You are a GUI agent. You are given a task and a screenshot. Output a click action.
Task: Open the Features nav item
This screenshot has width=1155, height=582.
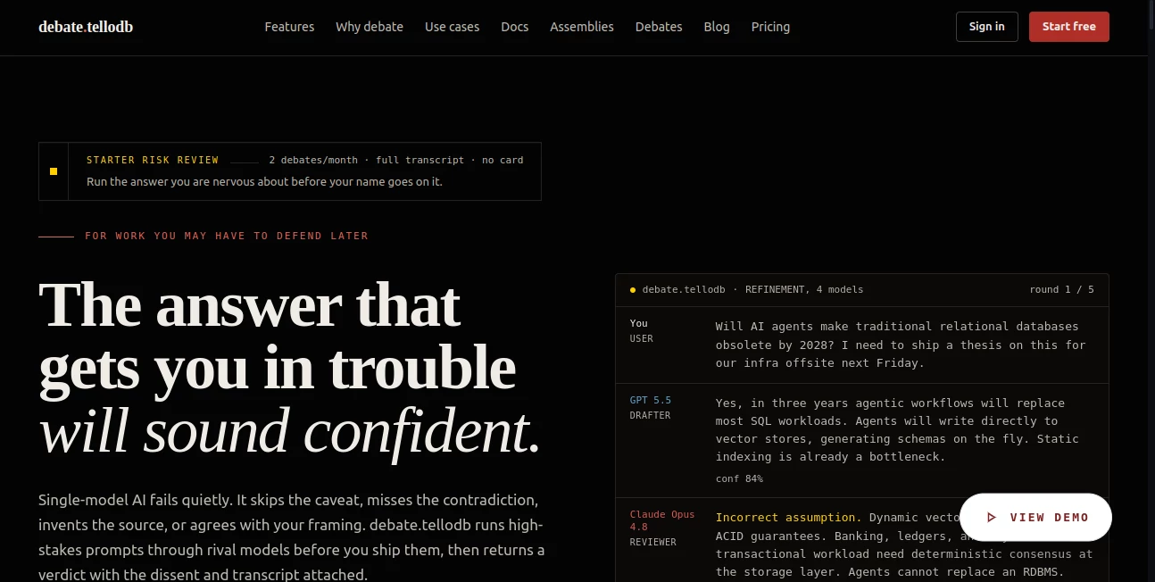[x=289, y=27]
